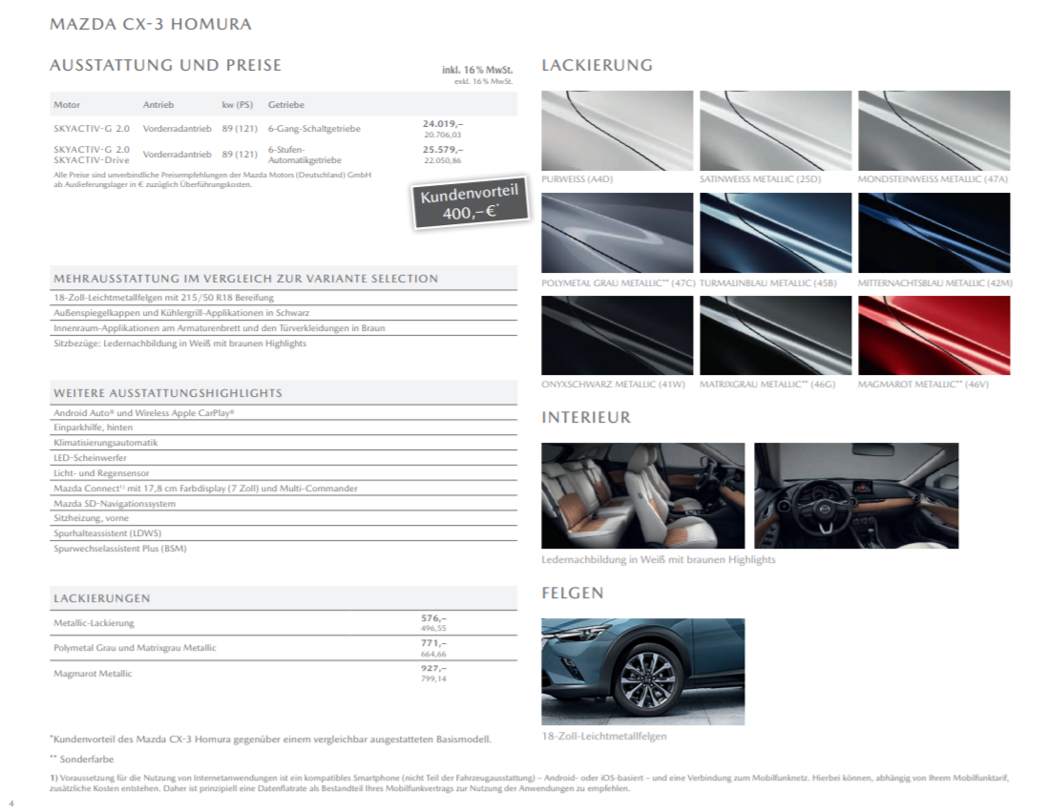Click the page number 4
Viewport: 1049px width, 812px height.
pyautogui.click(x=11, y=803)
